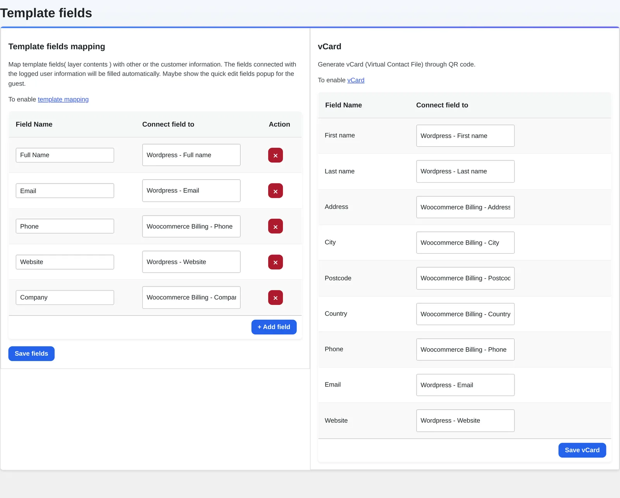Remove the Company field row
Viewport: 620px width, 498px height.
coord(276,297)
